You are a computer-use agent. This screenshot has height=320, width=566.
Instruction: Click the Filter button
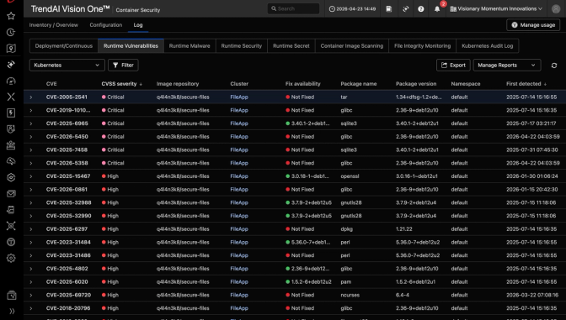pyautogui.click(x=123, y=66)
